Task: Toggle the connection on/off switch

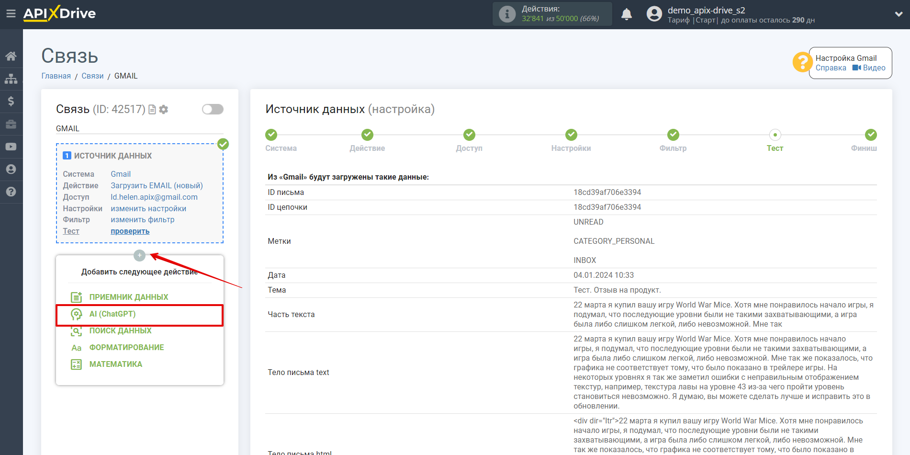Action: [x=213, y=109]
